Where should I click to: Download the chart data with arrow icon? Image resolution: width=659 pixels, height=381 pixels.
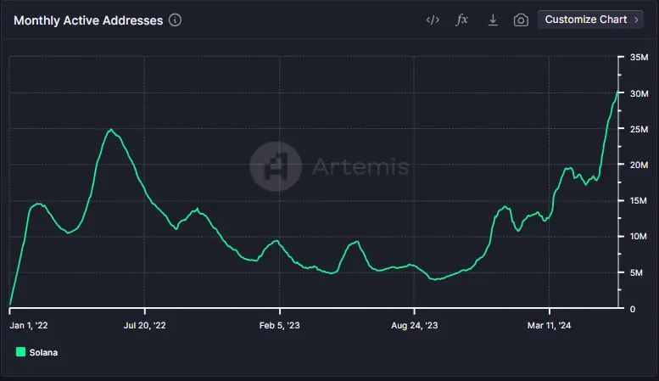492,20
